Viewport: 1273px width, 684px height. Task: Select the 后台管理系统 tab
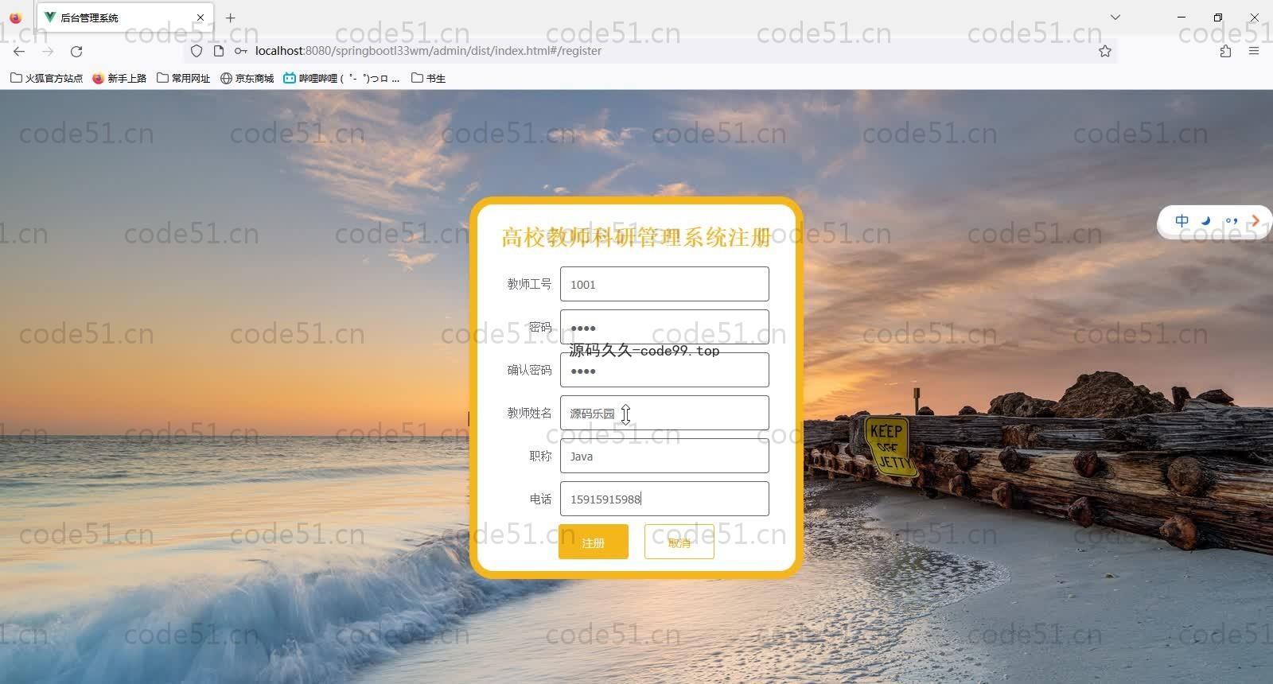(x=125, y=17)
